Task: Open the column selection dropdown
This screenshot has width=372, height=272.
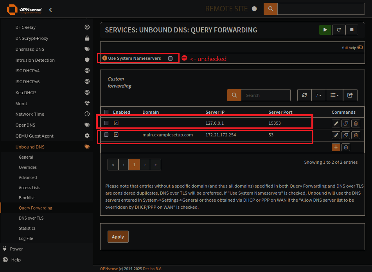Action: pos(334,95)
